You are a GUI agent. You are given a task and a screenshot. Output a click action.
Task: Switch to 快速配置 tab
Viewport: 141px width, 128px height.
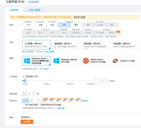(x=14, y=10)
